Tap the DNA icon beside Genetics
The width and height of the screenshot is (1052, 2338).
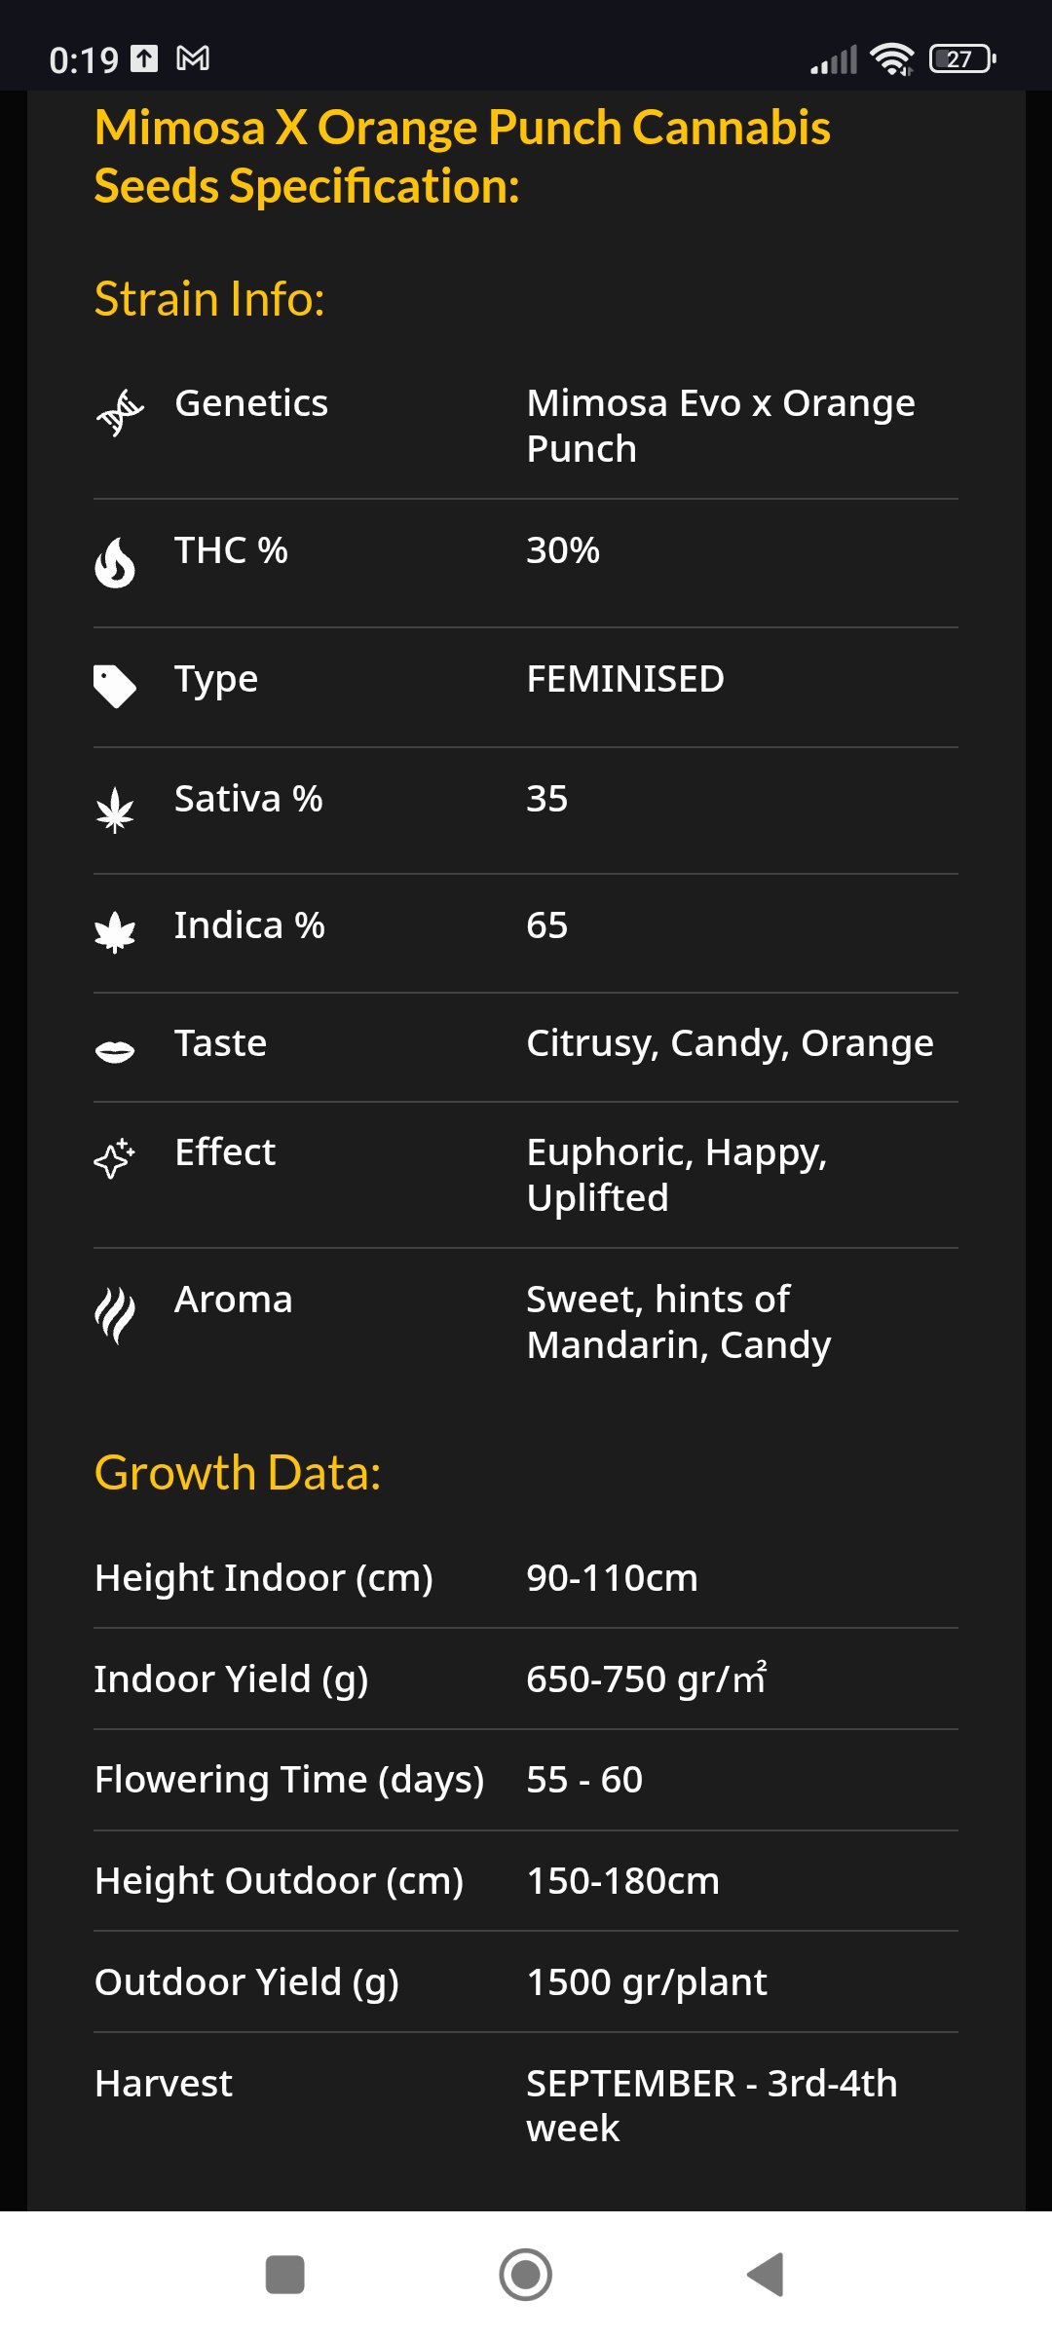click(x=119, y=412)
